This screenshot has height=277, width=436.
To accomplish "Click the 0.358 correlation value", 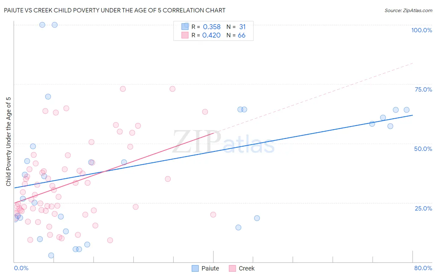I will tap(212, 27).
